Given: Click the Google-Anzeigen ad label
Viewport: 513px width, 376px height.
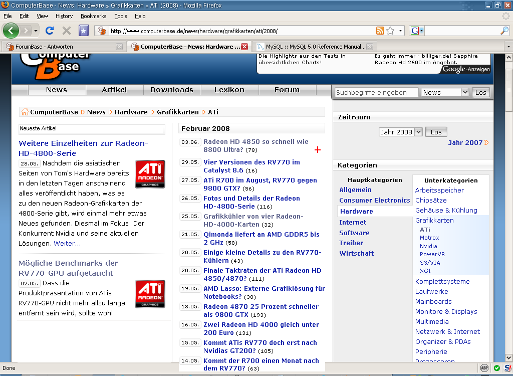Looking at the screenshot, I should 466,69.
